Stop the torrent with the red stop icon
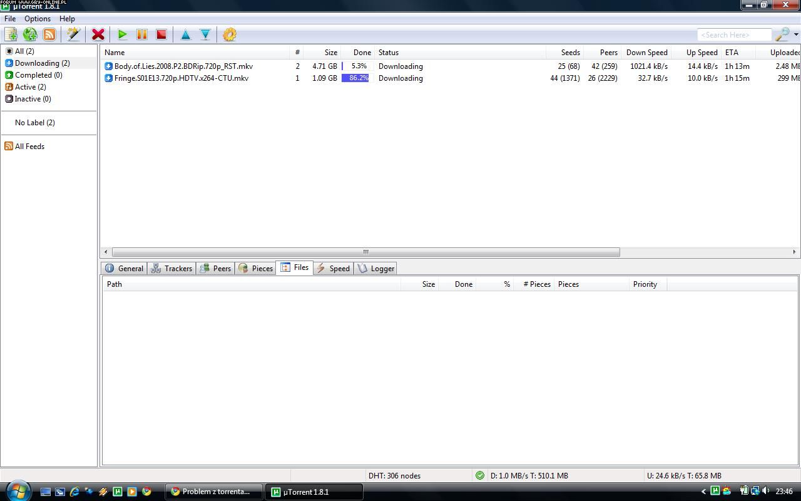Image resolution: width=801 pixels, height=501 pixels. click(x=161, y=34)
